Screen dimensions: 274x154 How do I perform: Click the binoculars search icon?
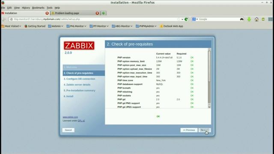point(241,19)
